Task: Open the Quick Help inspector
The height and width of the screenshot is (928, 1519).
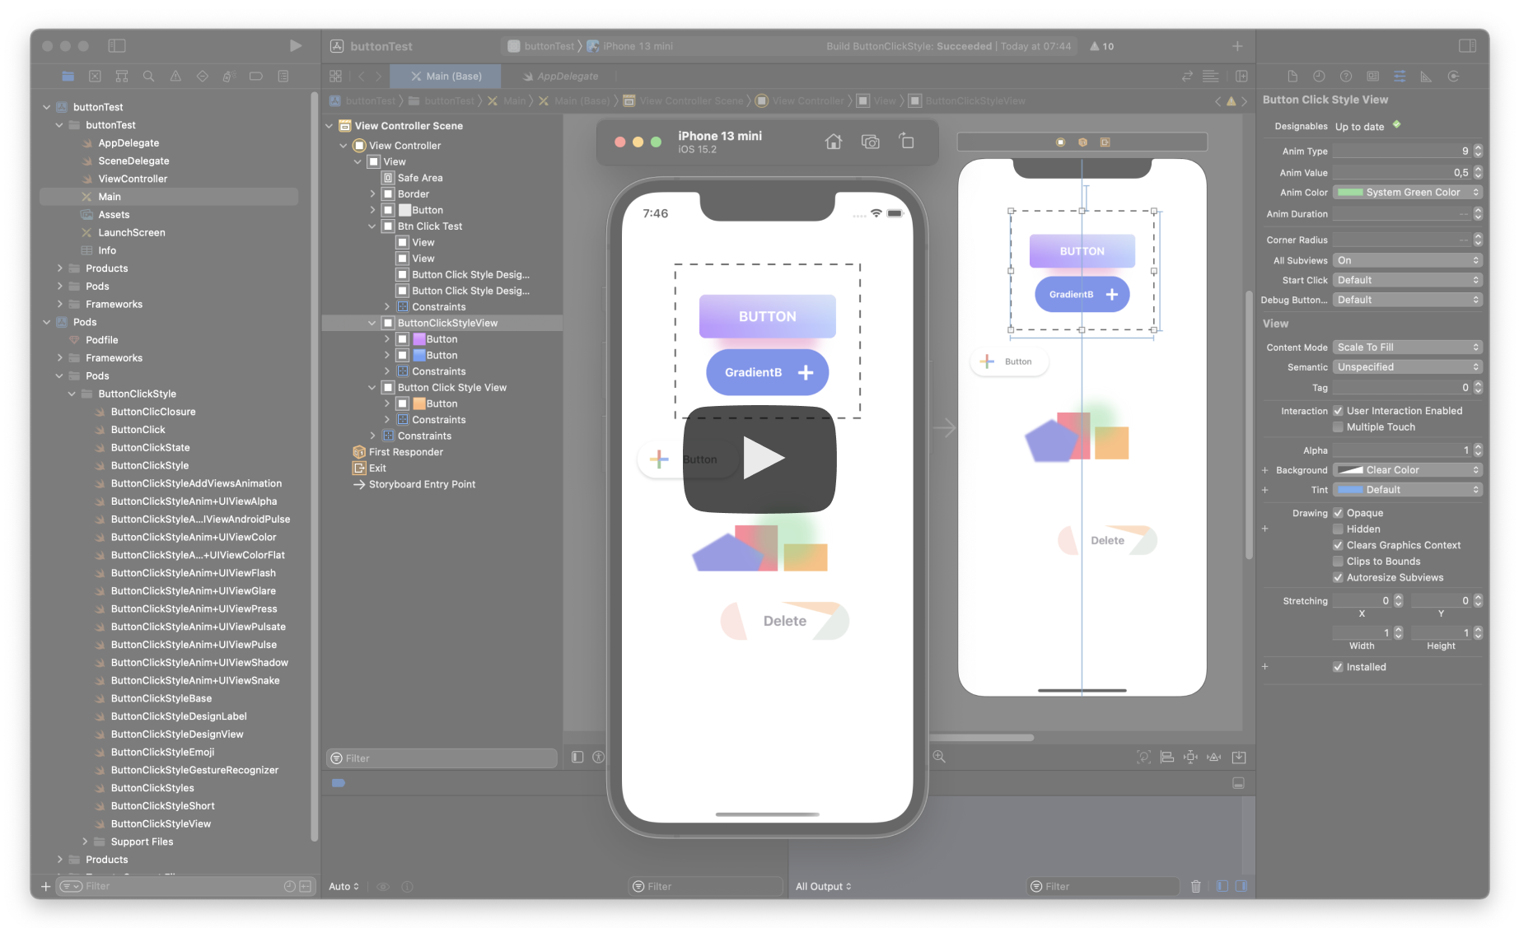Action: [x=1346, y=76]
